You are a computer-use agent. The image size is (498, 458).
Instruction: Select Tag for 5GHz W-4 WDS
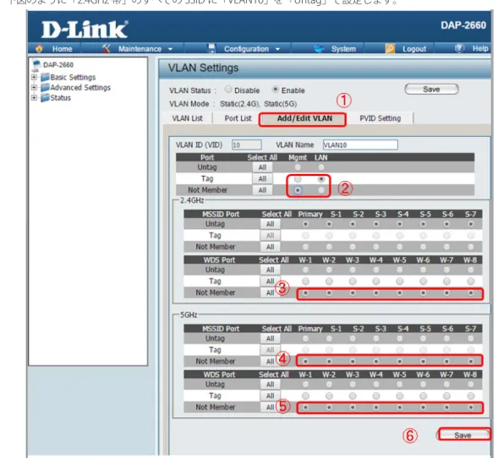[x=376, y=395]
